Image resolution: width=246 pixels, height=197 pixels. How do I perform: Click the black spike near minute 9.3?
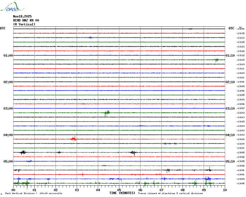pyautogui.click(x=209, y=169)
